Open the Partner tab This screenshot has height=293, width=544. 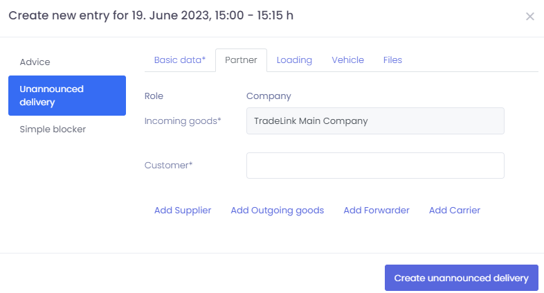pyautogui.click(x=241, y=60)
